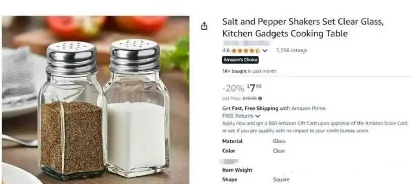Screen dimensions: 418x184
Task: Click the Amazon Prime shipping link
Action: tap(309, 108)
